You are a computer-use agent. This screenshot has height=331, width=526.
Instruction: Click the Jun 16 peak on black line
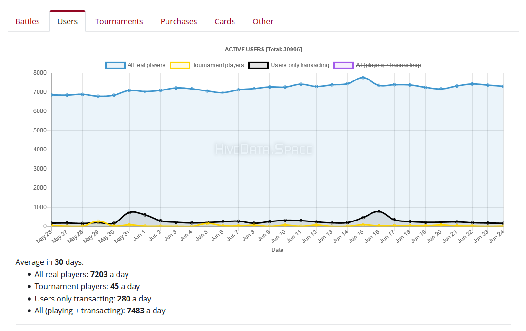click(x=379, y=212)
